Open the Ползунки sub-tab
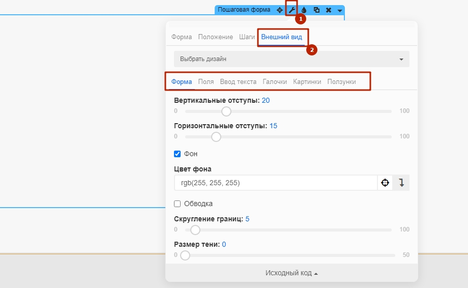This screenshot has height=288, width=468. pos(341,82)
